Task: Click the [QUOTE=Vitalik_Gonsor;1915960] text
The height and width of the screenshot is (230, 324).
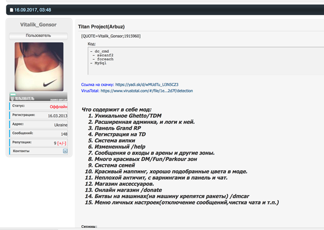Action: 111,36
